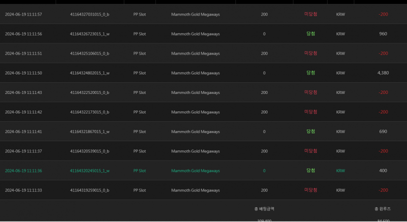The height and width of the screenshot is (222, 407).
Task: Click bet amount 200 in the 11:11:57 row
Action: [x=264, y=15]
